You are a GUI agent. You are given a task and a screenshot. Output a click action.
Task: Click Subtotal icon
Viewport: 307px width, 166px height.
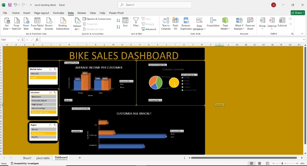282,20
